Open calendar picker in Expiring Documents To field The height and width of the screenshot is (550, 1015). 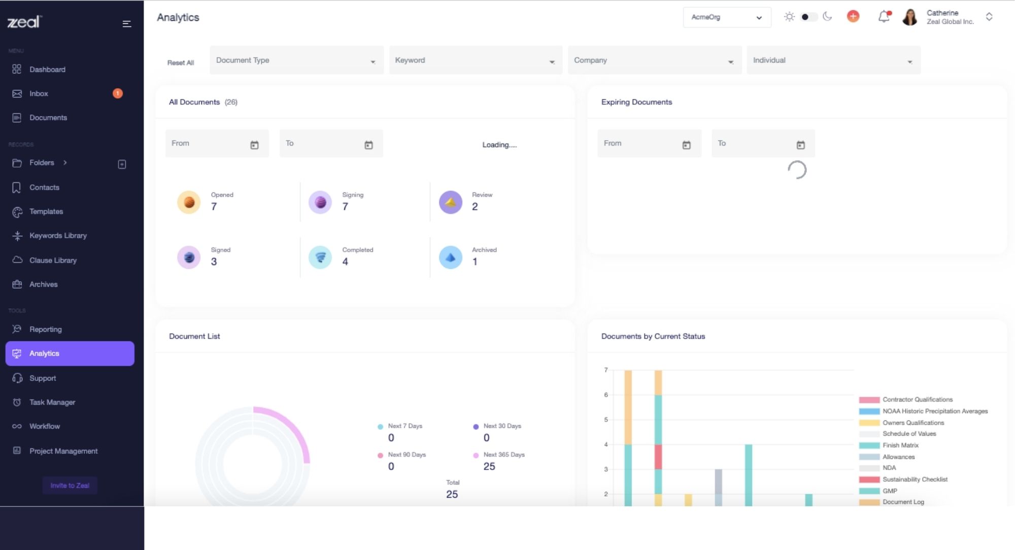[800, 145]
